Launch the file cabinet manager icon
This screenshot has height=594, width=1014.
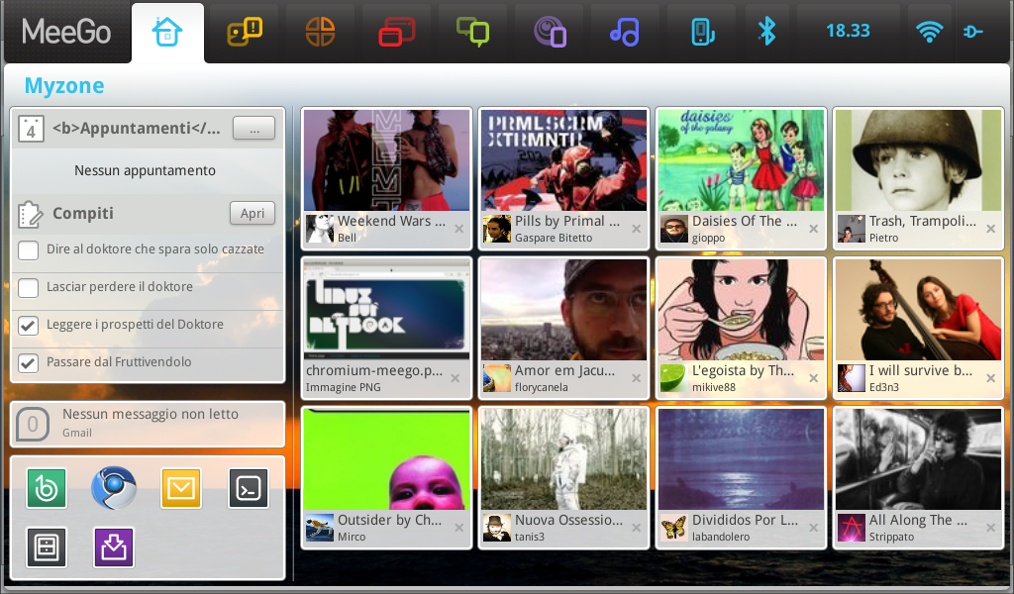[47, 548]
